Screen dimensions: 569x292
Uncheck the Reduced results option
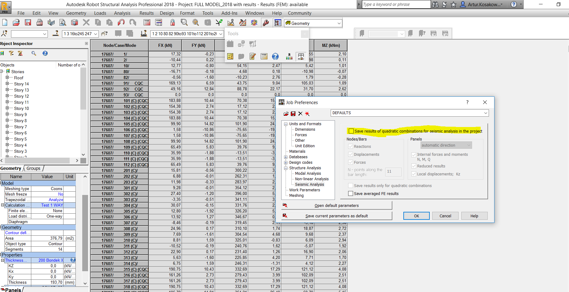click(x=414, y=166)
